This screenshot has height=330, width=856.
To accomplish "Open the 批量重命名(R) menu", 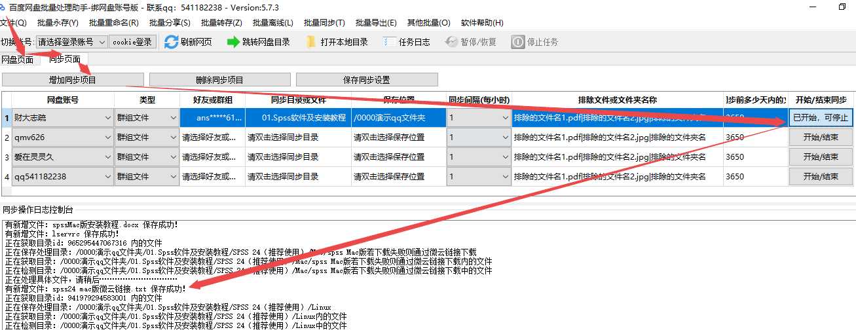I will 114,23.
